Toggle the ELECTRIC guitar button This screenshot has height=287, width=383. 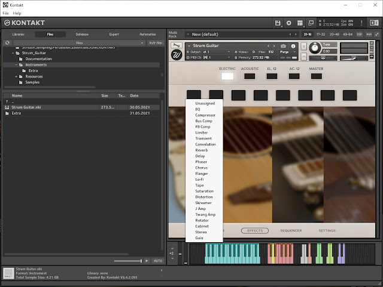[x=227, y=76]
